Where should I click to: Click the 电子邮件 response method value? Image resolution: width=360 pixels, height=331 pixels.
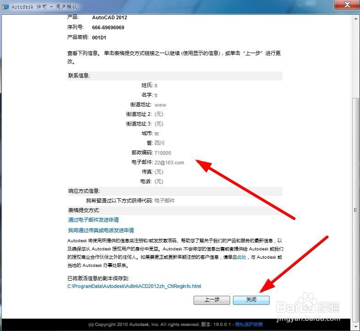coord(165,201)
